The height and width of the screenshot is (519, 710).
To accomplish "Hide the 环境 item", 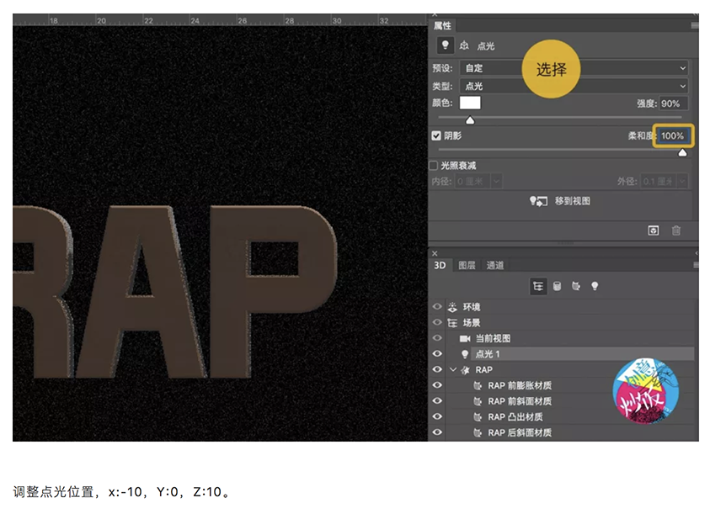I will point(437,307).
